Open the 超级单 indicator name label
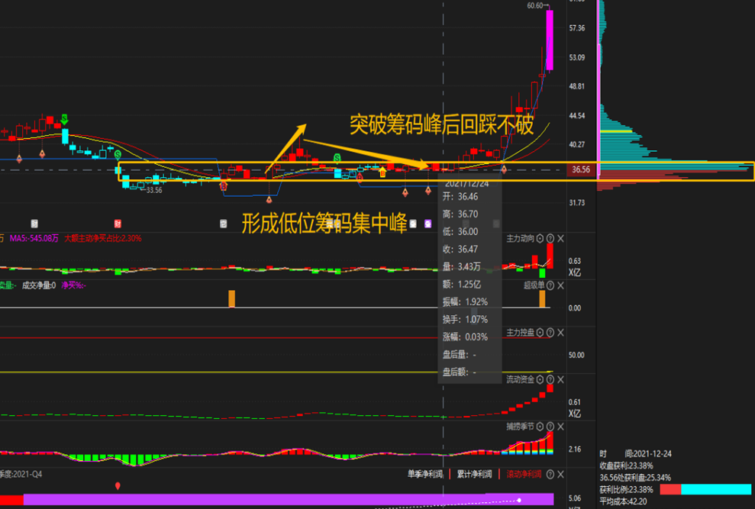The width and height of the screenshot is (755, 509). pos(534,285)
